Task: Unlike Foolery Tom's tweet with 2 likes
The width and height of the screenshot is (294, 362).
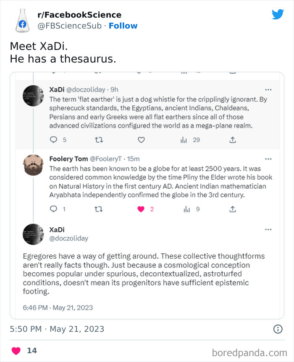Action: click(142, 209)
